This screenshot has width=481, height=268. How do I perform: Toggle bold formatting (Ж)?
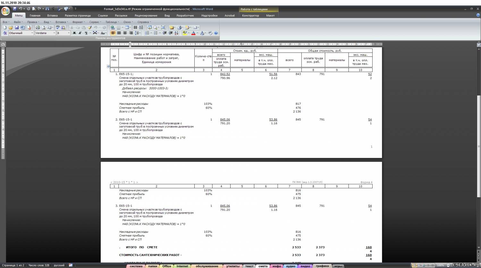(x=74, y=33)
